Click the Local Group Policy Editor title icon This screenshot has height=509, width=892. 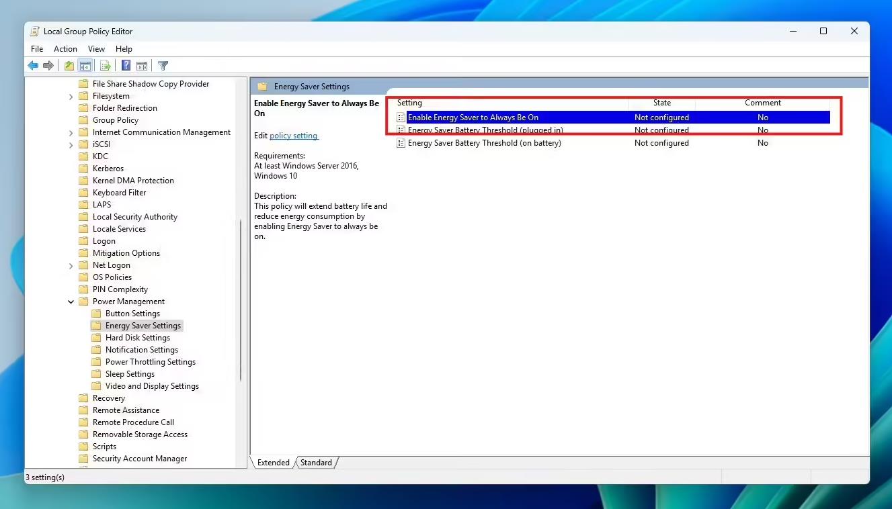[x=34, y=31]
